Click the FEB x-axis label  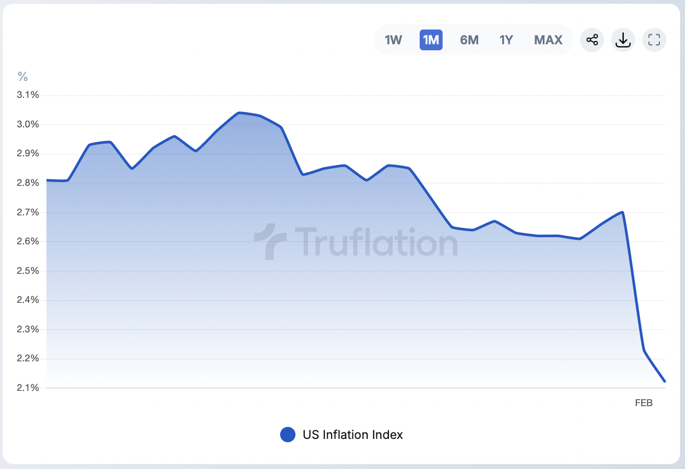tap(643, 403)
